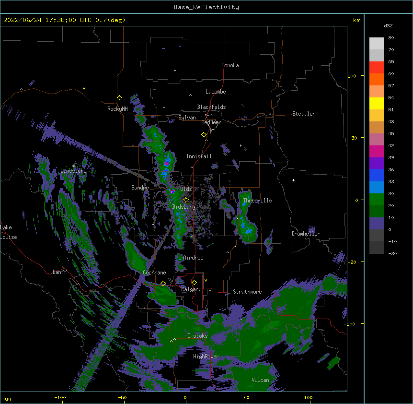Click the Sylvan label
This screenshot has width=413, height=404.
(187, 118)
